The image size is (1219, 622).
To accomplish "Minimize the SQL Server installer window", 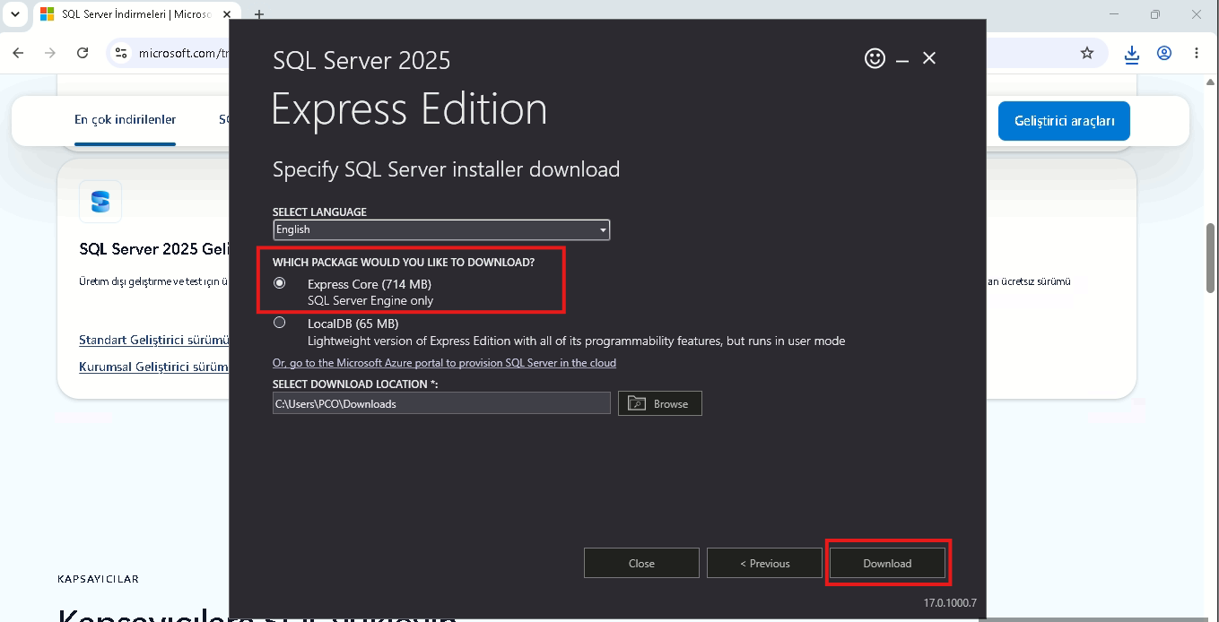I will tap(902, 59).
